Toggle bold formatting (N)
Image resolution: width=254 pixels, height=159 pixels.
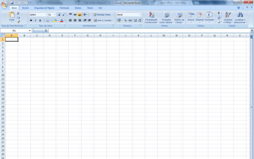[x=31, y=20]
